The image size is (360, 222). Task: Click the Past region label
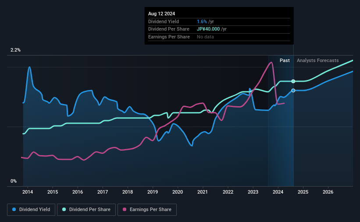pos(285,60)
